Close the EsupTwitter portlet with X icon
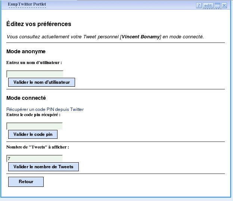Screen dimensions: 233x201 click(x=224, y=5)
